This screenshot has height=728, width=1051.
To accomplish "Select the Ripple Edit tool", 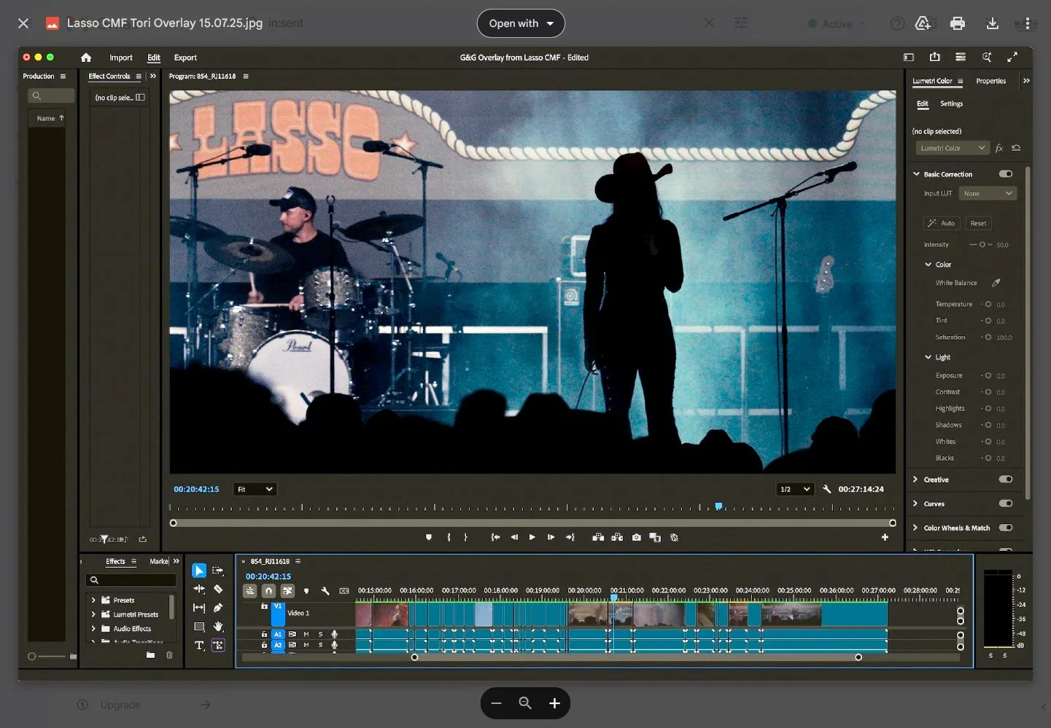I will tap(198, 589).
